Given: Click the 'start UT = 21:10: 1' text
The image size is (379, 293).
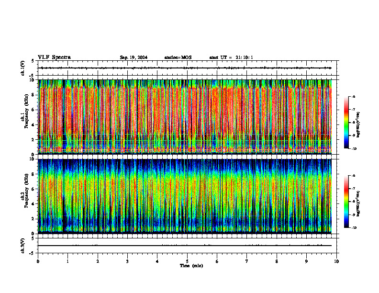Looking at the screenshot, I should point(231,57).
